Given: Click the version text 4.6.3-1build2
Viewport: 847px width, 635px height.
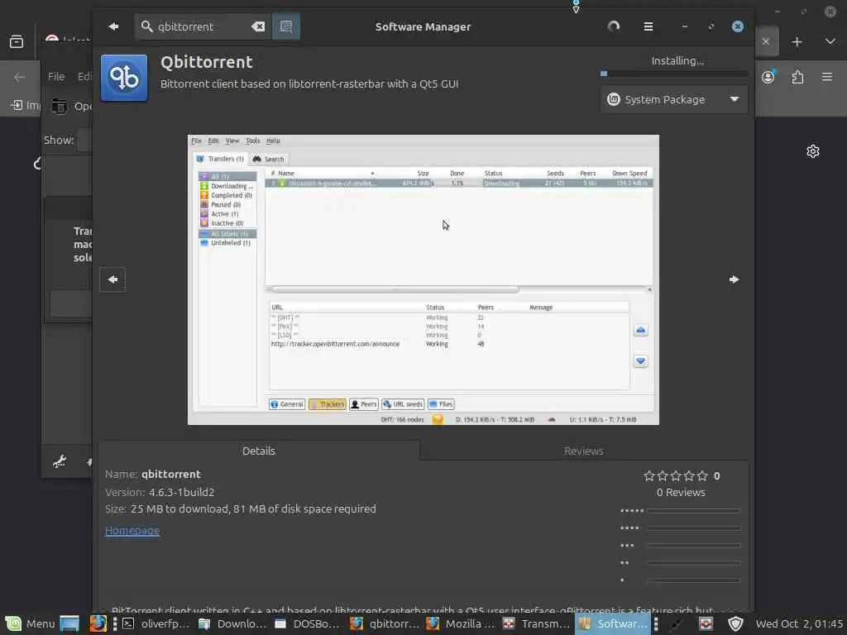Looking at the screenshot, I should pos(181,492).
